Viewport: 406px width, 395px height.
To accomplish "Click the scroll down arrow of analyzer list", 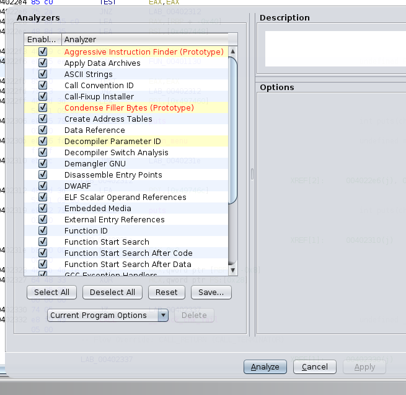I will click(233, 270).
